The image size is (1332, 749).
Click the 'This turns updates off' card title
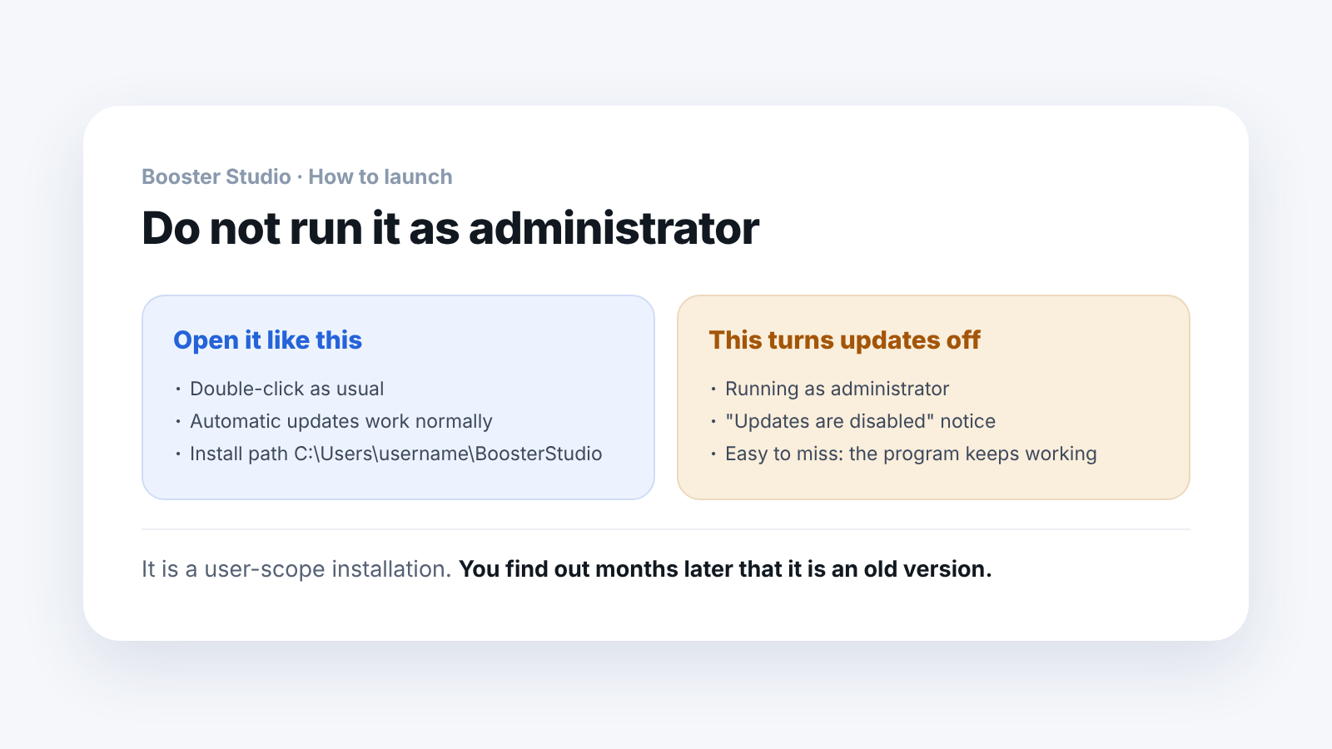click(x=844, y=340)
